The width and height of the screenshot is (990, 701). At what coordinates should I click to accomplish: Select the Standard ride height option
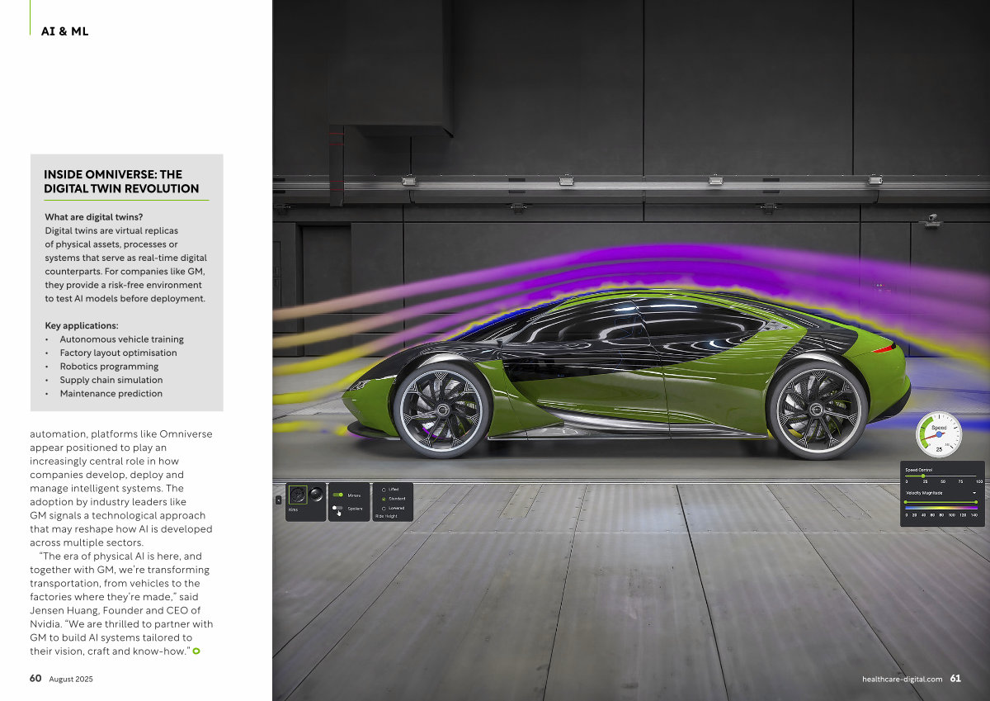pos(384,499)
